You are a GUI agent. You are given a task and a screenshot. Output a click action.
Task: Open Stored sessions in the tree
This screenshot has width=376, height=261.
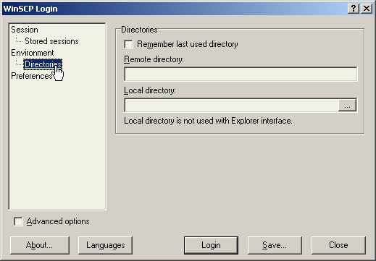pos(51,41)
